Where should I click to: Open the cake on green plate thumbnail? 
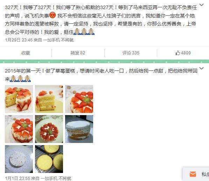pos(49,129)
